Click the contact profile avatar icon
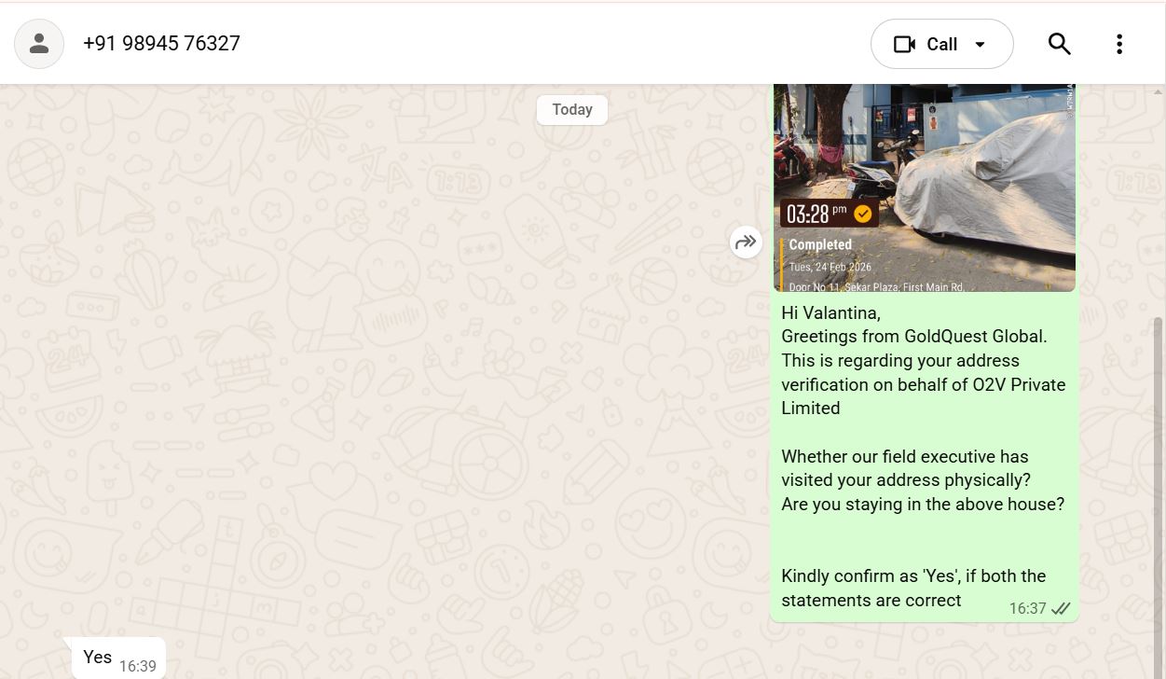The width and height of the screenshot is (1166, 679). click(x=39, y=43)
